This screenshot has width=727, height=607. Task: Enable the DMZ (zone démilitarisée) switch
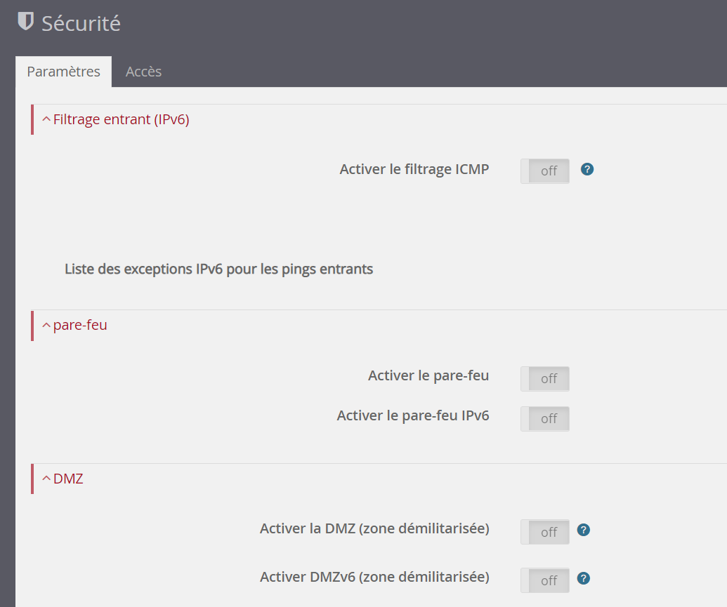coord(545,532)
